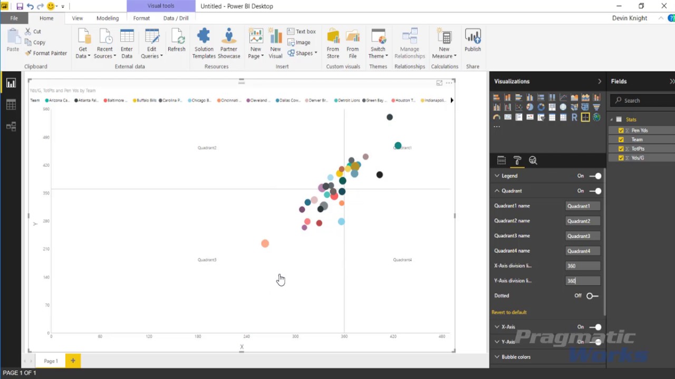675x379 pixels.
Task: Collapse the Quadrant format section
Action: click(497, 191)
